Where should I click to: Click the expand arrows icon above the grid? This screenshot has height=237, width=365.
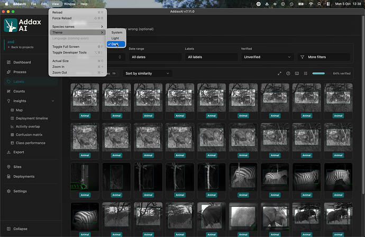279,74
